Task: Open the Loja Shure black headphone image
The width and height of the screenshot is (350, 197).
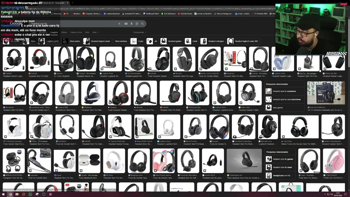Action: tap(300, 127)
